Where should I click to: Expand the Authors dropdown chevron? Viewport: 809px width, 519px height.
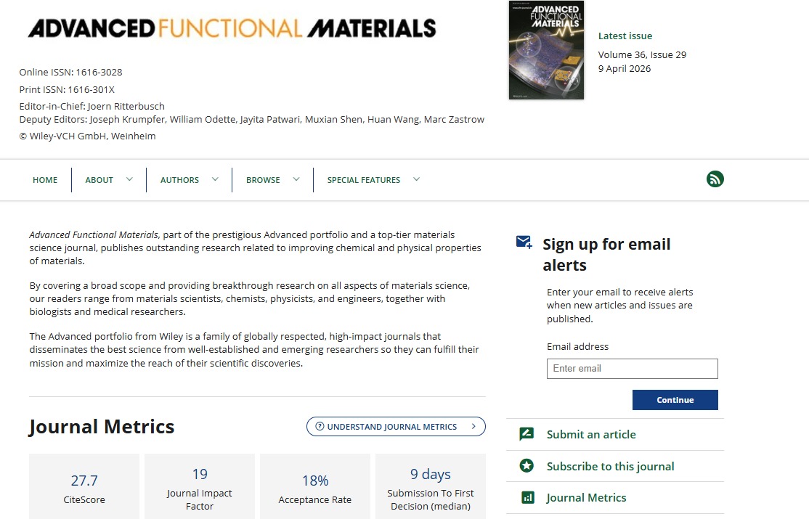click(215, 179)
